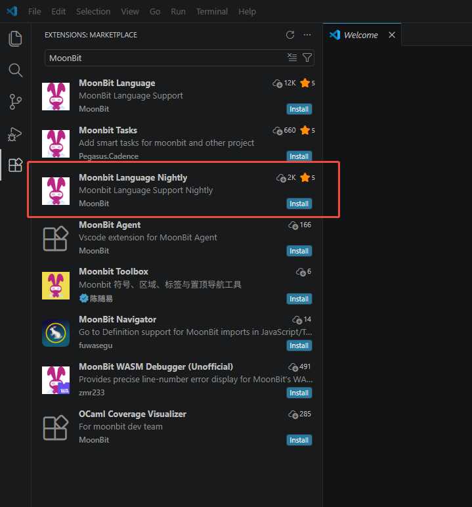Click the Pegasus.Cadence publisher name
472x507 pixels.
pyautogui.click(x=108, y=156)
